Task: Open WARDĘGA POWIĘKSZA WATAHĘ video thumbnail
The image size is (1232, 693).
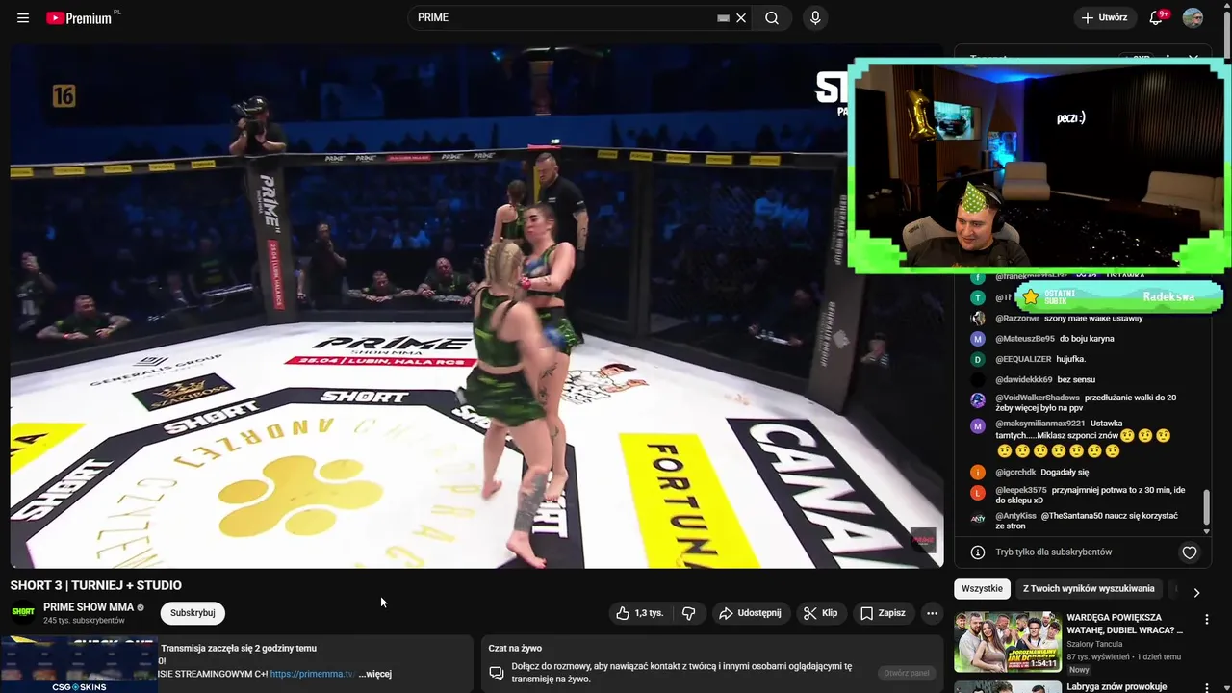Action: click(x=1008, y=642)
